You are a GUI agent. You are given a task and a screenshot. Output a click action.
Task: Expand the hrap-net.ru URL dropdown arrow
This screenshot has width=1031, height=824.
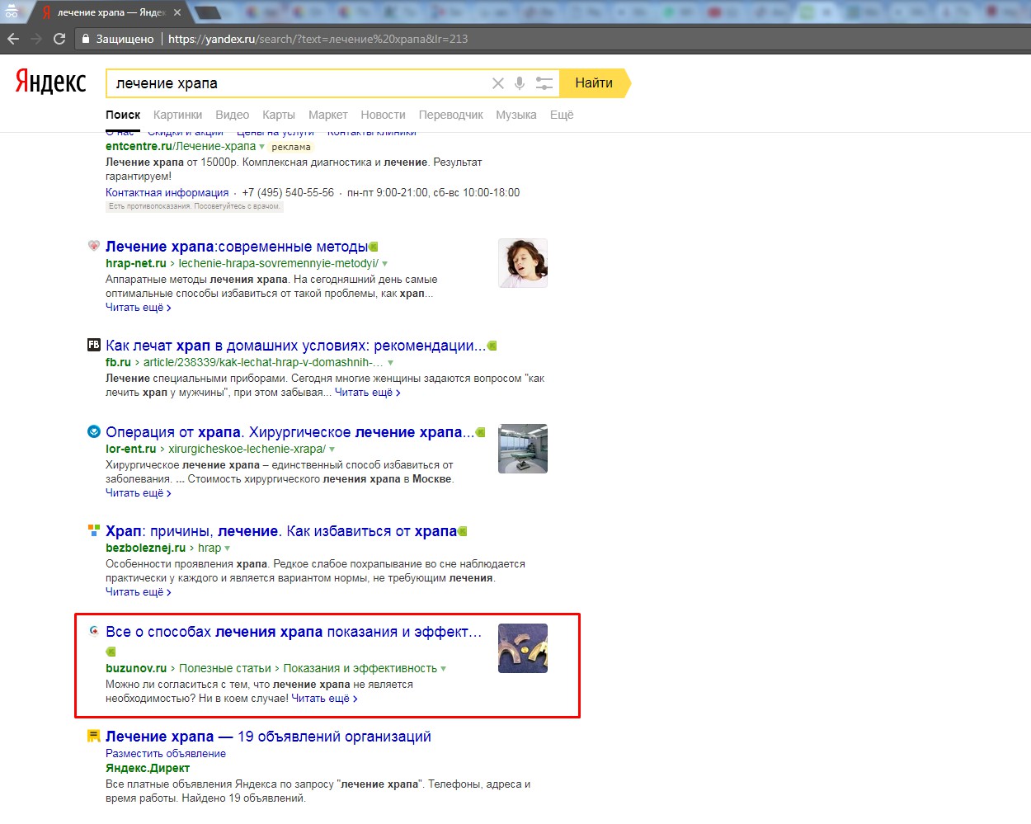pyautogui.click(x=384, y=264)
